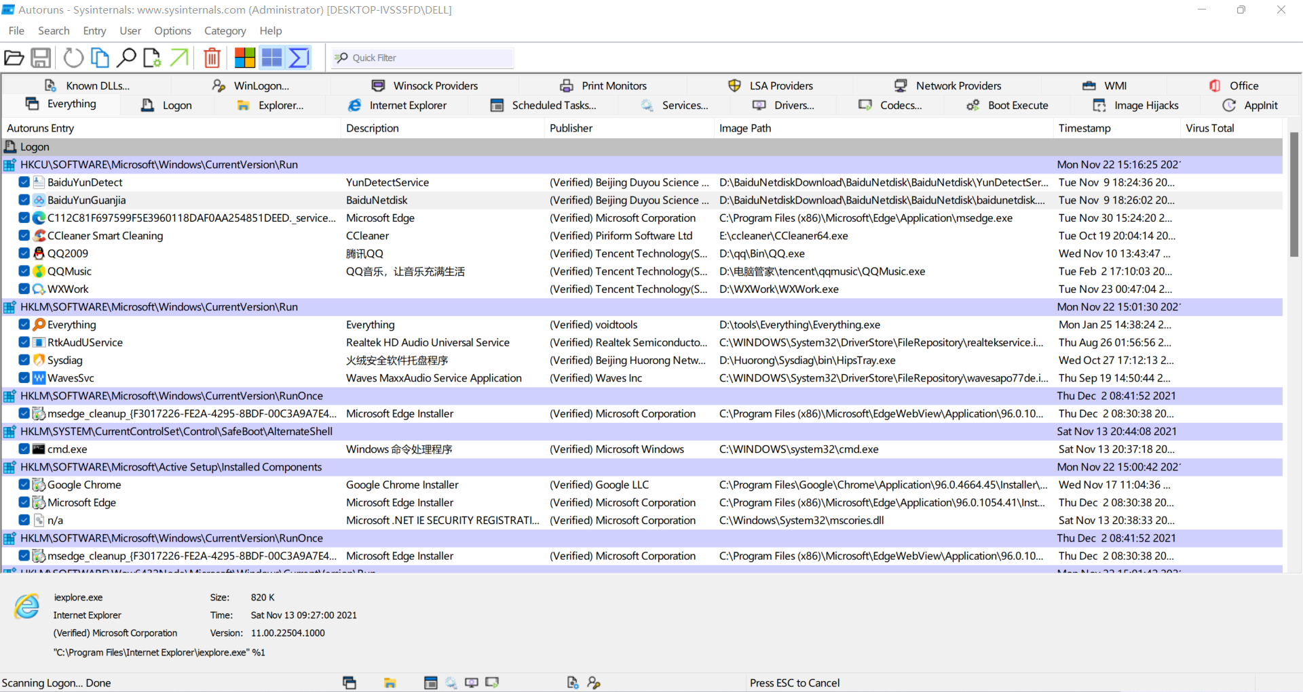The image size is (1303, 692).
Task: Switch to the WinLogon tab
Action: pos(251,85)
